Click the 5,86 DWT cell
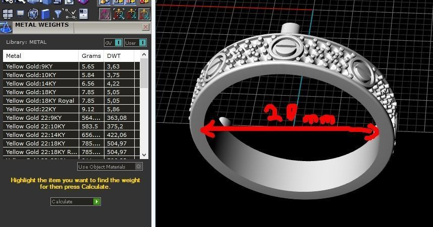 click(x=119, y=109)
